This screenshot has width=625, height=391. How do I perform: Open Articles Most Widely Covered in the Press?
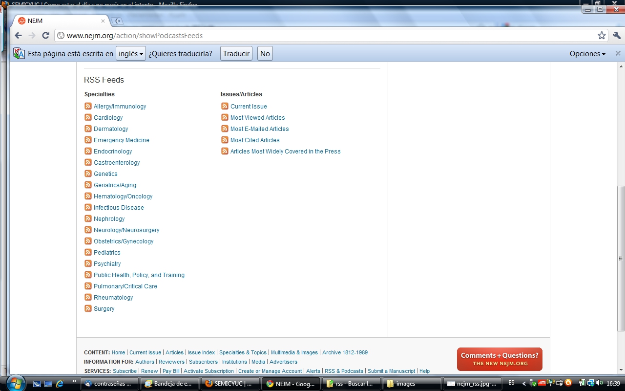click(x=285, y=151)
